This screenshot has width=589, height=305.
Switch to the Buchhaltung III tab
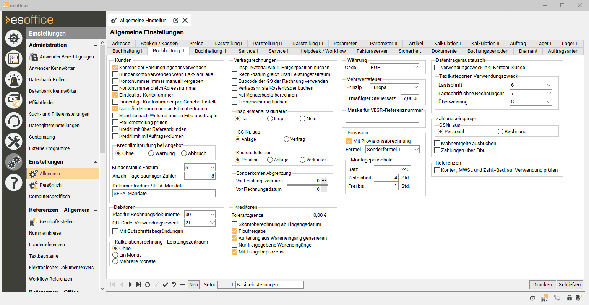coord(211,51)
